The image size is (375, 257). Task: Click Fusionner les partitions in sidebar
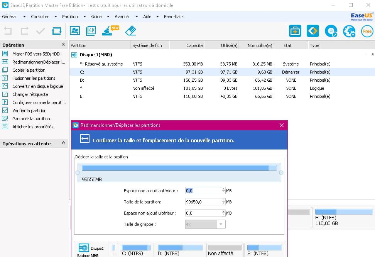tap(34, 78)
